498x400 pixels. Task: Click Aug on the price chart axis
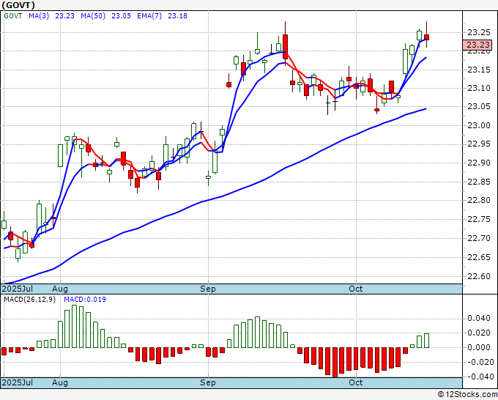60,289
